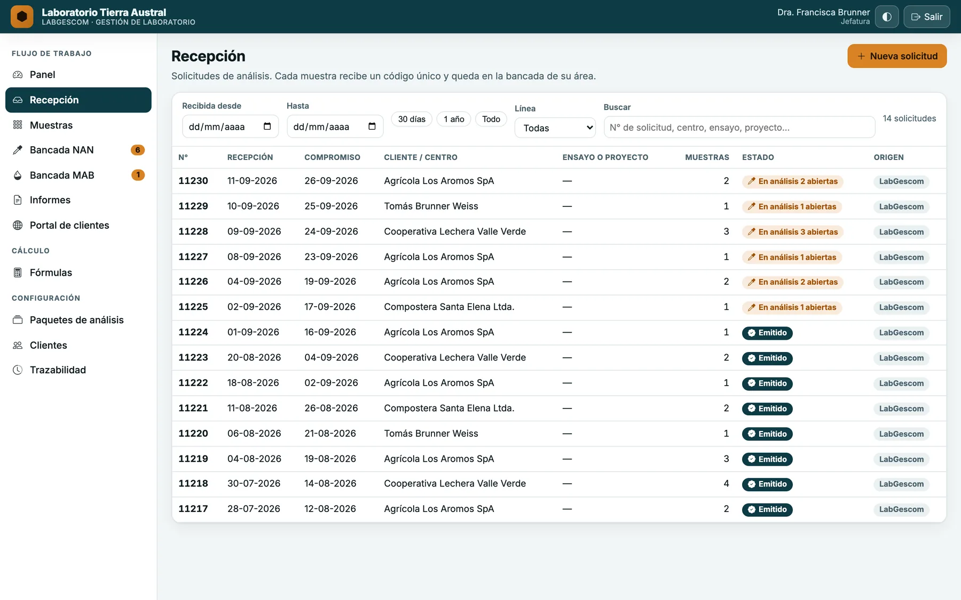Apply the 30 días filter

click(x=412, y=119)
